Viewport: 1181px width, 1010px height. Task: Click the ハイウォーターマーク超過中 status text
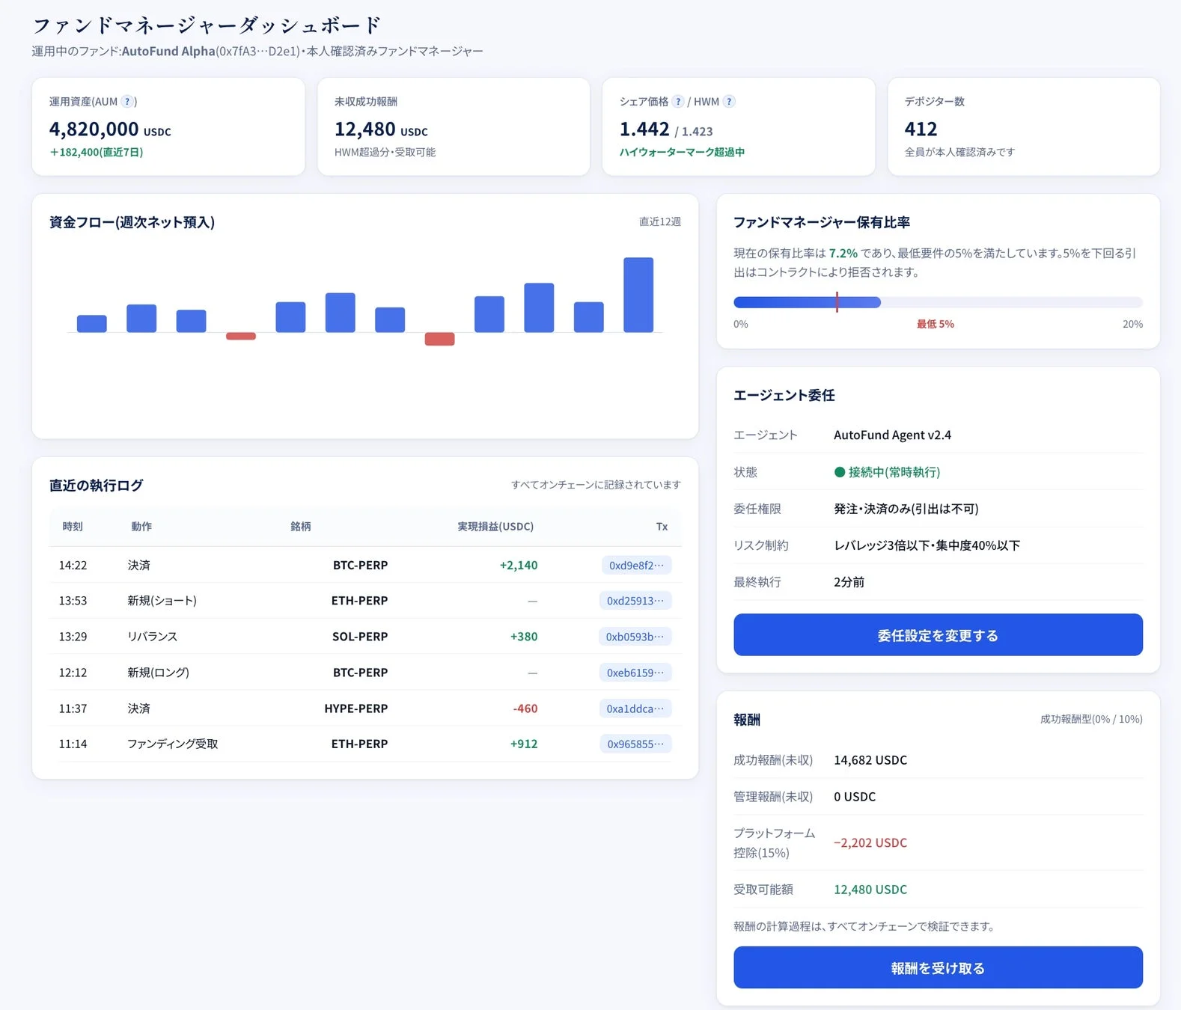[x=682, y=152]
